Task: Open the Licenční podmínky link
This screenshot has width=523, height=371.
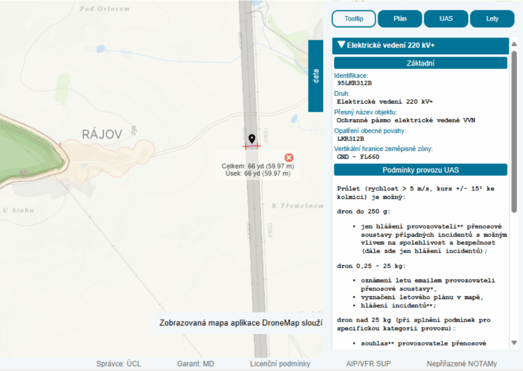Action: pos(280,364)
